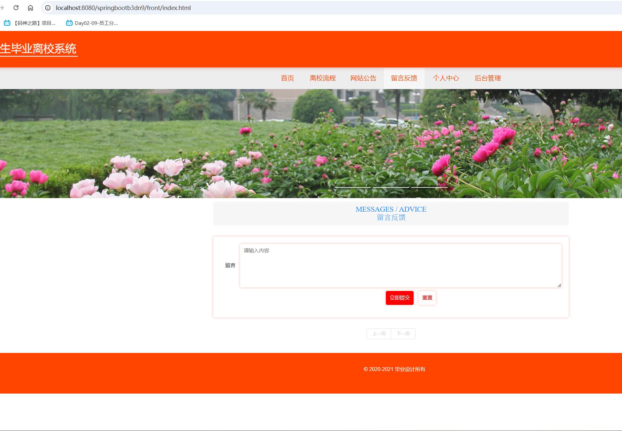The height and width of the screenshot is (431, 622).
Task: Open 网站公告 menu item
Action: 363,78
